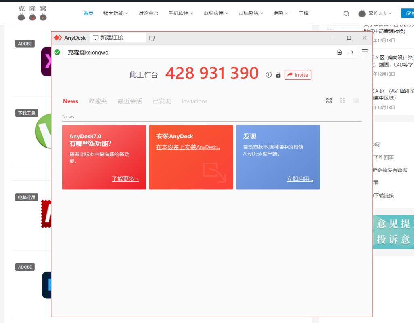414x323 pixels.
Task: Click the 意见提 banner image
Action: 393,232
